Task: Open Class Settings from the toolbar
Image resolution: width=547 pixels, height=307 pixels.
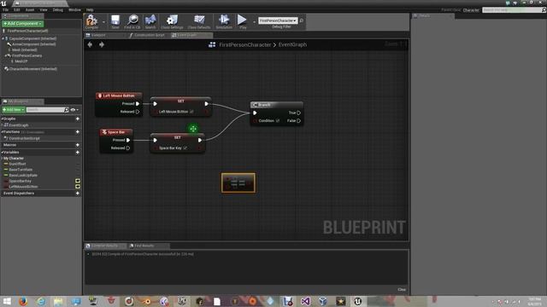Action: point(172,20)
